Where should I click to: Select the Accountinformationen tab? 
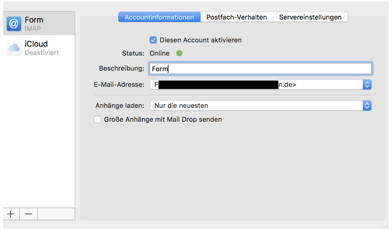point(159,17)
